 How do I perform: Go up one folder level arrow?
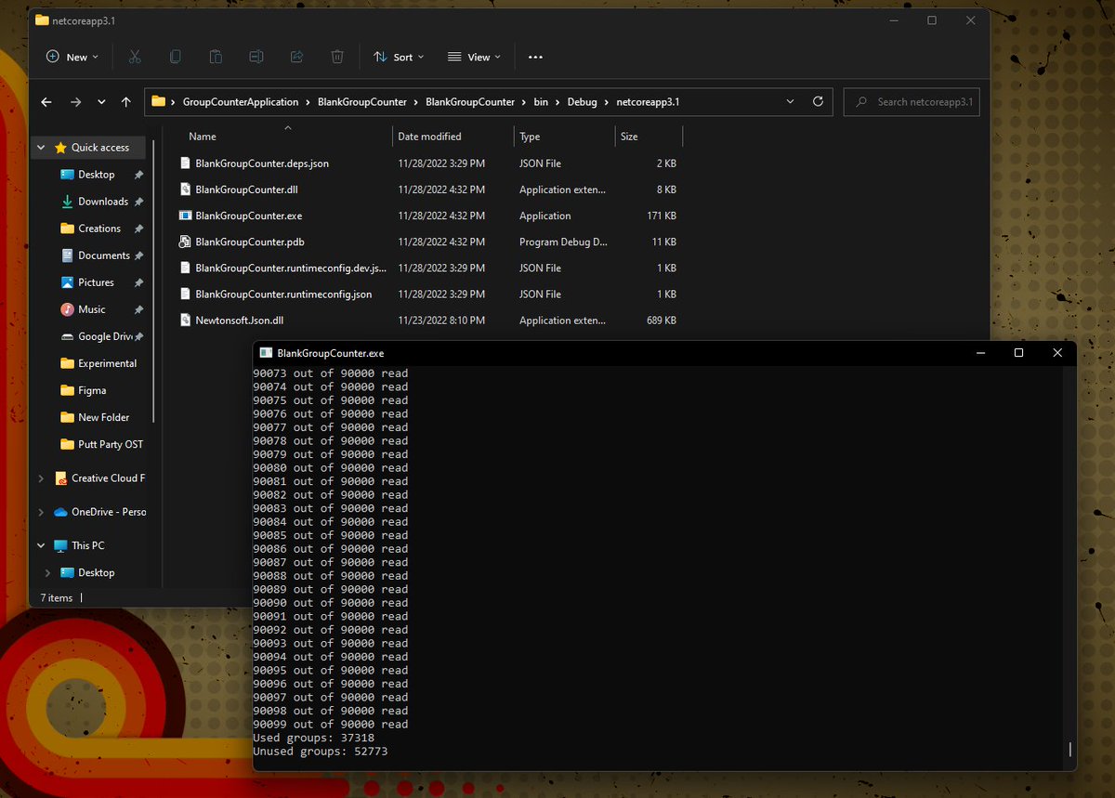pos(126,102)
